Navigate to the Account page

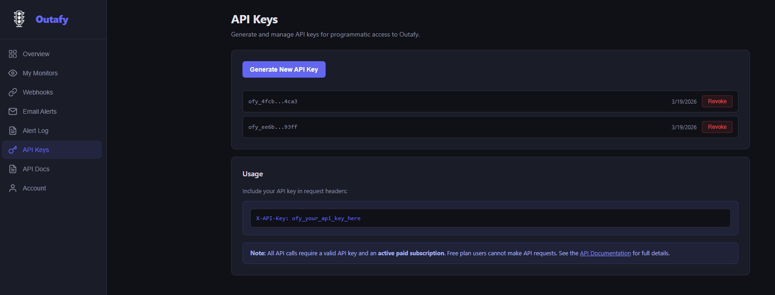34,188
